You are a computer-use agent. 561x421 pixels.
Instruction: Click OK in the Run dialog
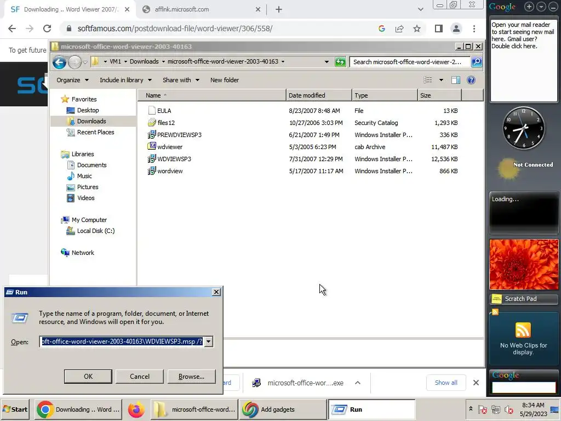88,377
